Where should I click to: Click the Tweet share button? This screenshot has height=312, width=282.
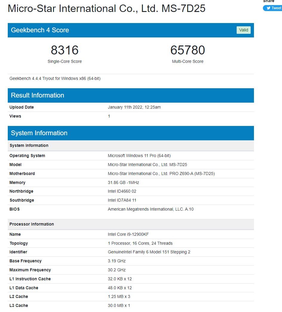coord(273,8)
